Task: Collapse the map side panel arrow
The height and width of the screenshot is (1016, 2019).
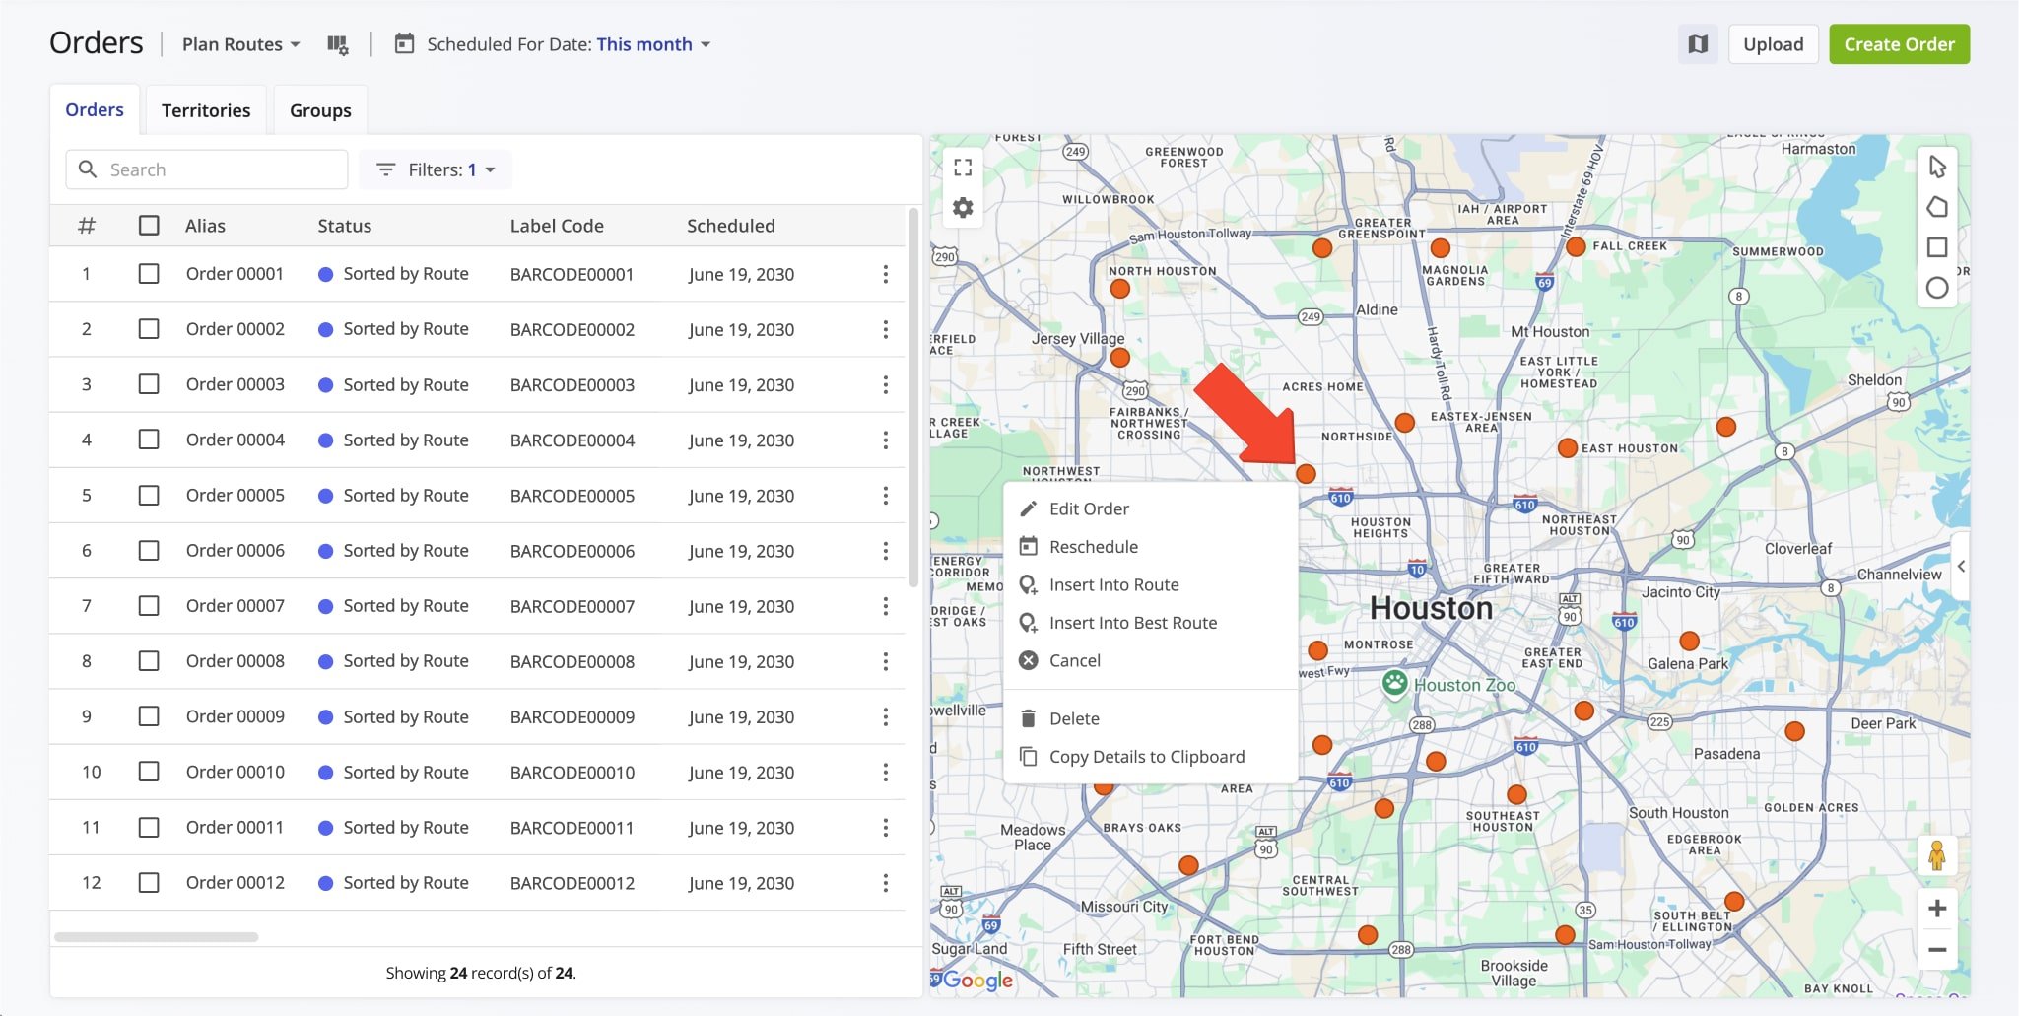Action: point(1961,567)
